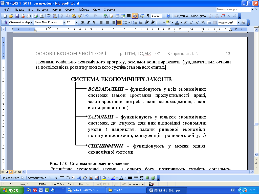Start a bulleted list
This screenshot has width=259, height=194.
[x=141, y=22]
